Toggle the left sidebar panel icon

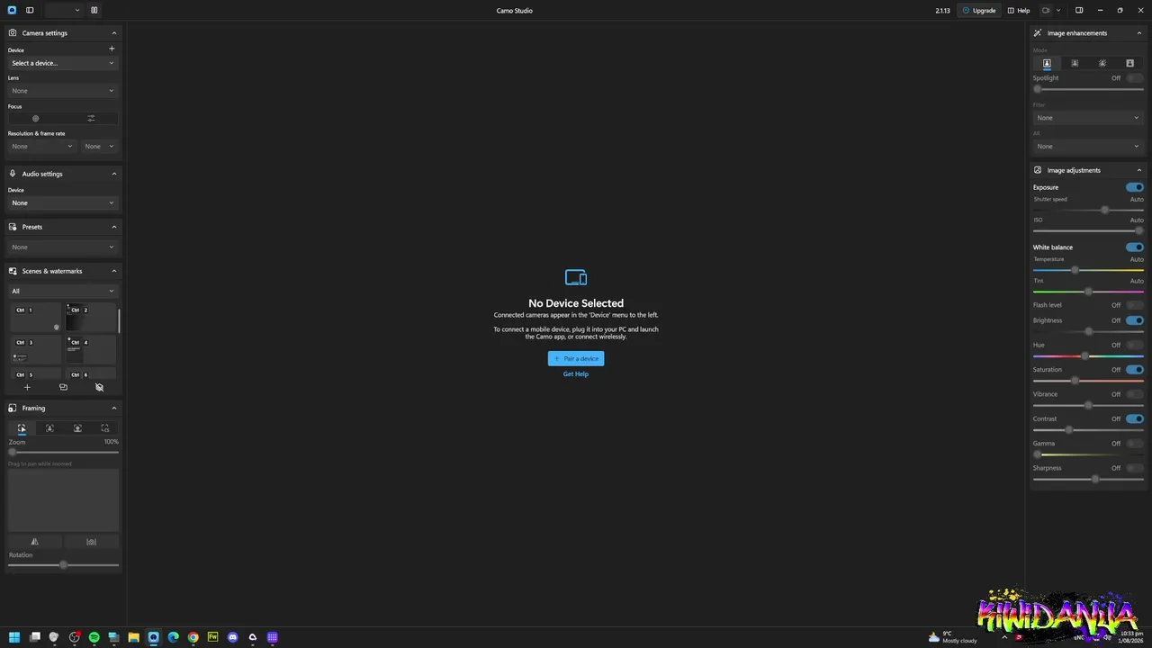click(30, 10)
